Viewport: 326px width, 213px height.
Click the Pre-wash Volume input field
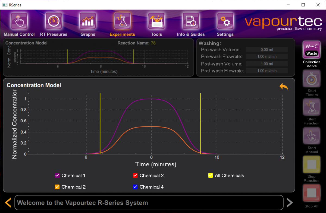click(x=267, y=49)
